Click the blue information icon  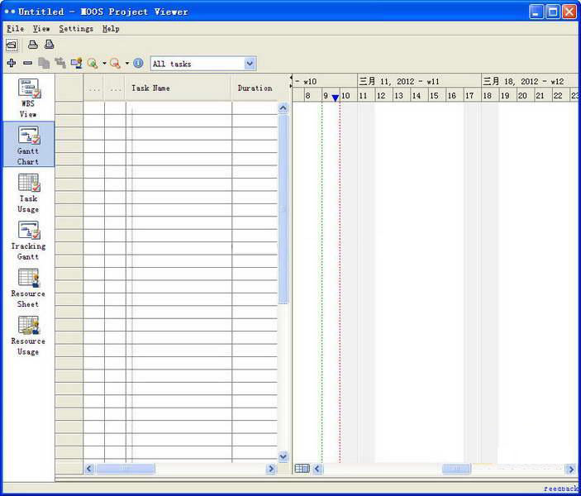[x=138, y=64]
